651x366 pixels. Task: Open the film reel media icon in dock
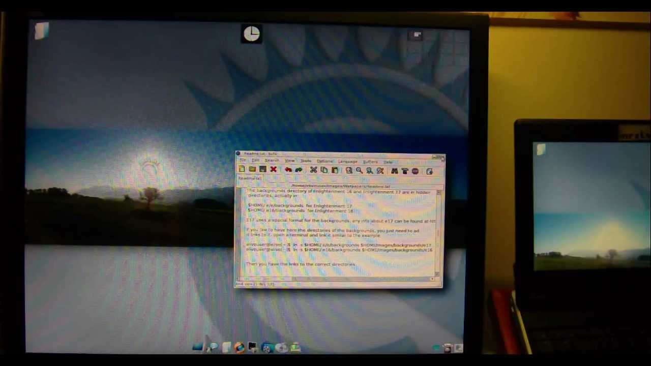[x=267, y=348]
